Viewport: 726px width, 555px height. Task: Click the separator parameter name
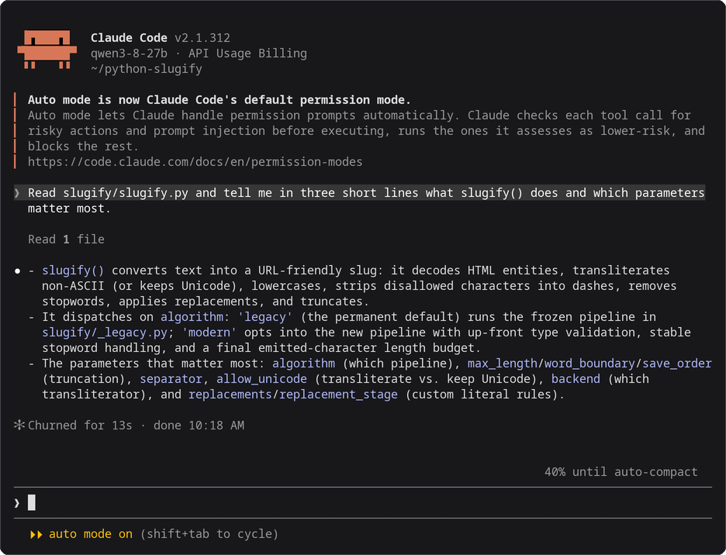171,379
